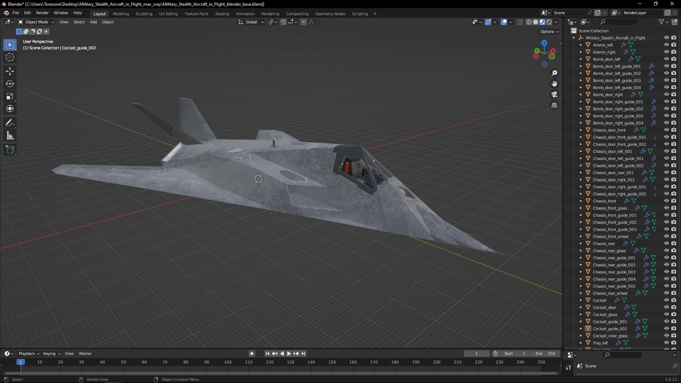
Task: Open the Add menu in viewport
Action: point(93,22)
